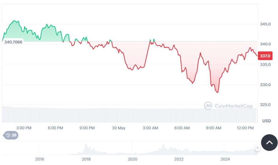Click the 330.0 price axis label
This screenshot has height=165, width=278.
point(266,85)
